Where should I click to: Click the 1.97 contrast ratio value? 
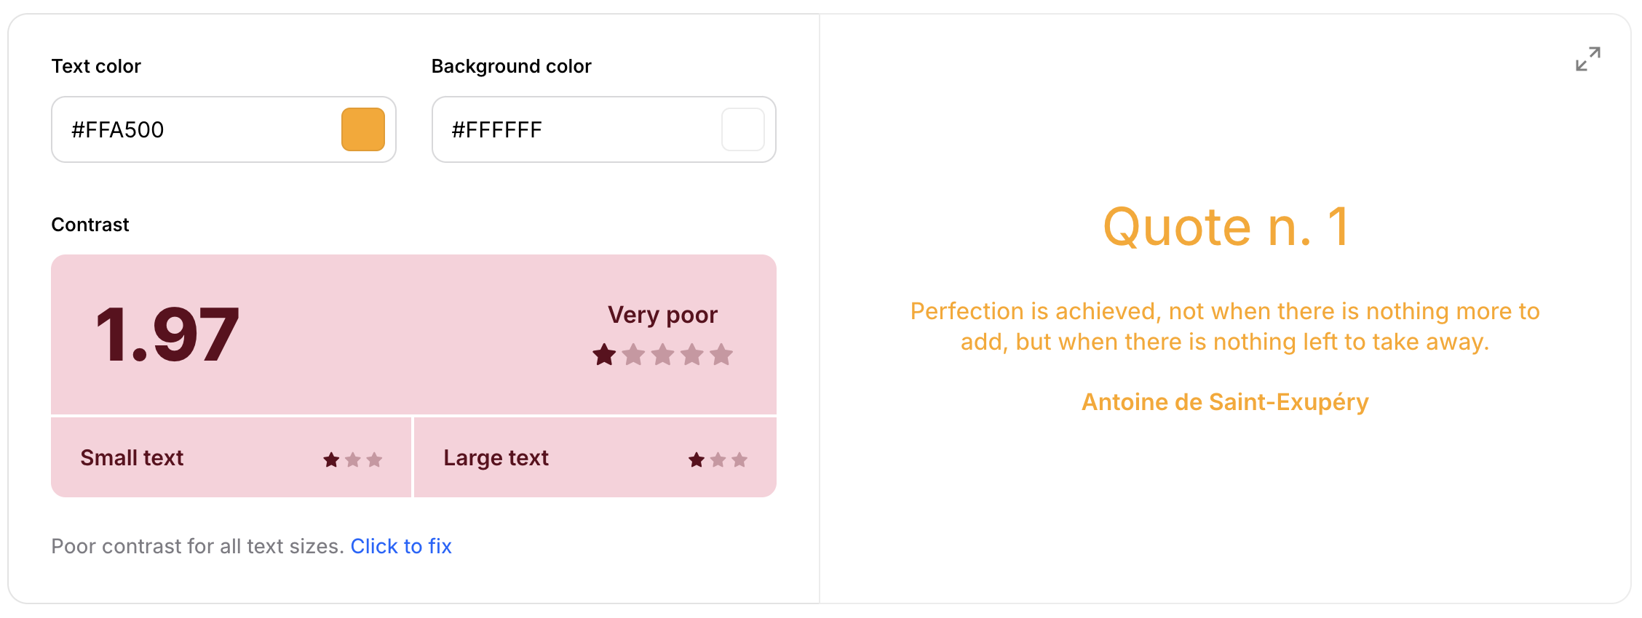[167, 334]
